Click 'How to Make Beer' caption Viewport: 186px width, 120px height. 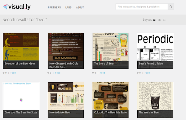(x=60, y=113)
